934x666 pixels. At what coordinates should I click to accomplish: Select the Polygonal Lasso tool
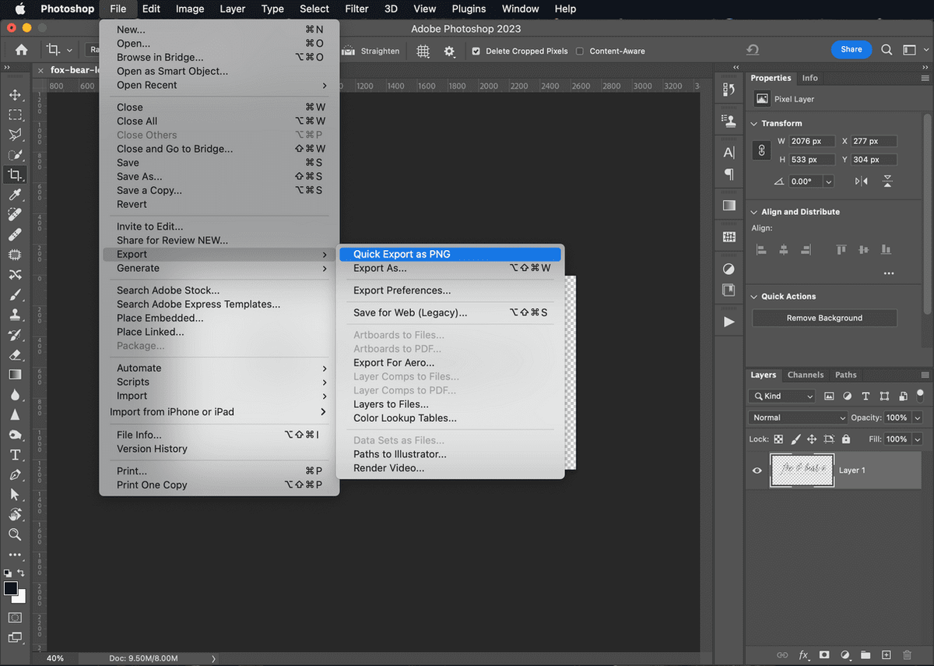point(15,135)
